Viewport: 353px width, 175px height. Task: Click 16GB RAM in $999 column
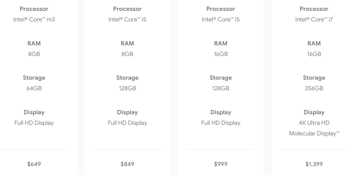point(221,54)
